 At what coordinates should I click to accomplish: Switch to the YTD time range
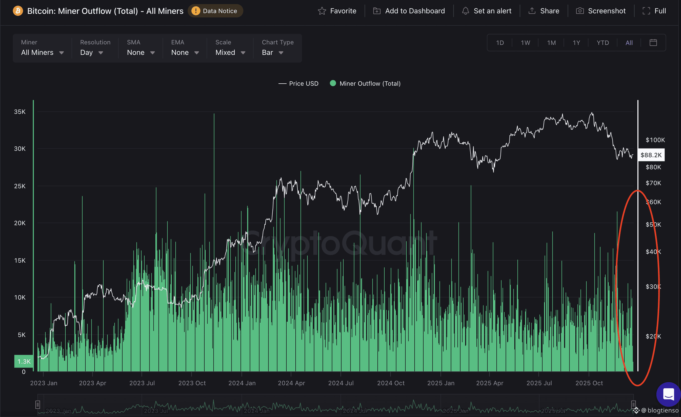coord(603,43)
